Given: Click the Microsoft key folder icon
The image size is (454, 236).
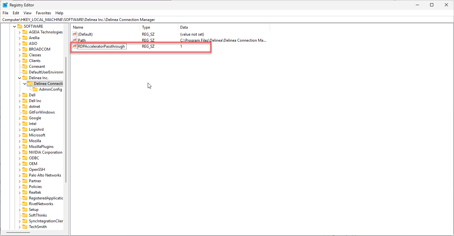Looking at the screenshot, I should point(25,135).
